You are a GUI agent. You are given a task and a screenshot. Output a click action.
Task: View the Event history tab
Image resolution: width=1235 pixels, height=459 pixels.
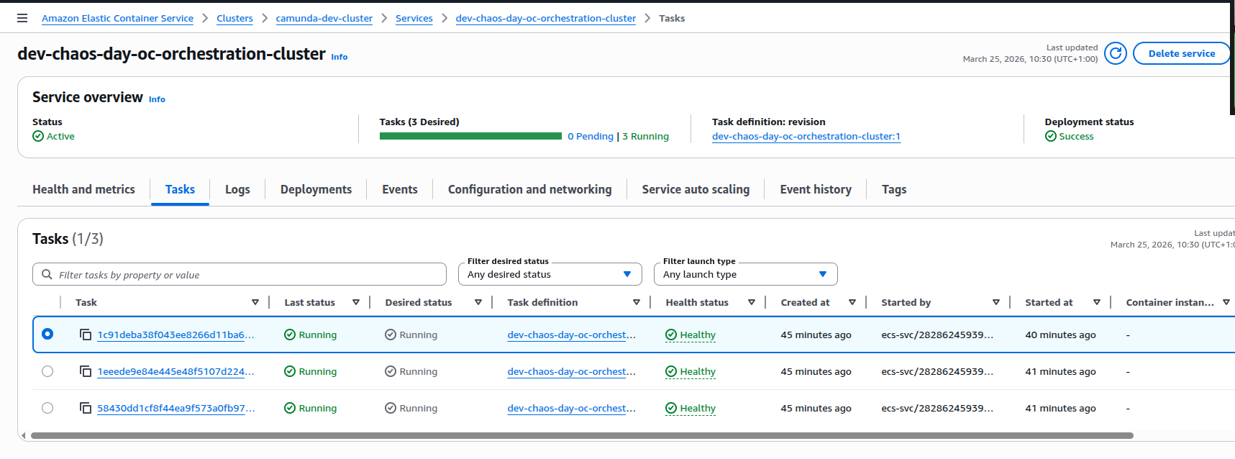click(x=816, y=189)
